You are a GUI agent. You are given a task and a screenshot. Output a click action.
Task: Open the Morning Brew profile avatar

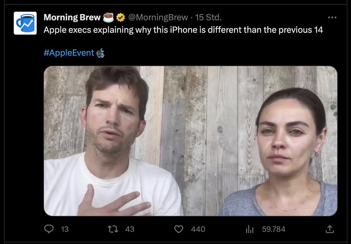click(25, 23)
